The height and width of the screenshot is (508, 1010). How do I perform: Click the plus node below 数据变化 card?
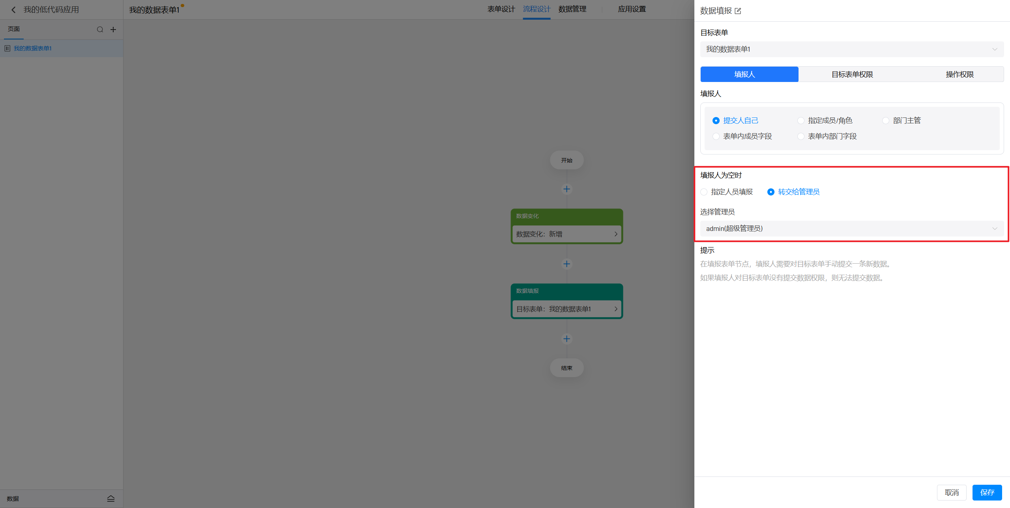(x=567, y=264)
